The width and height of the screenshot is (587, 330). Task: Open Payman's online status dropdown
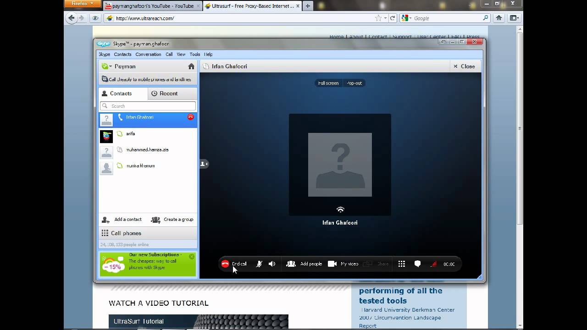coord(107,66)
